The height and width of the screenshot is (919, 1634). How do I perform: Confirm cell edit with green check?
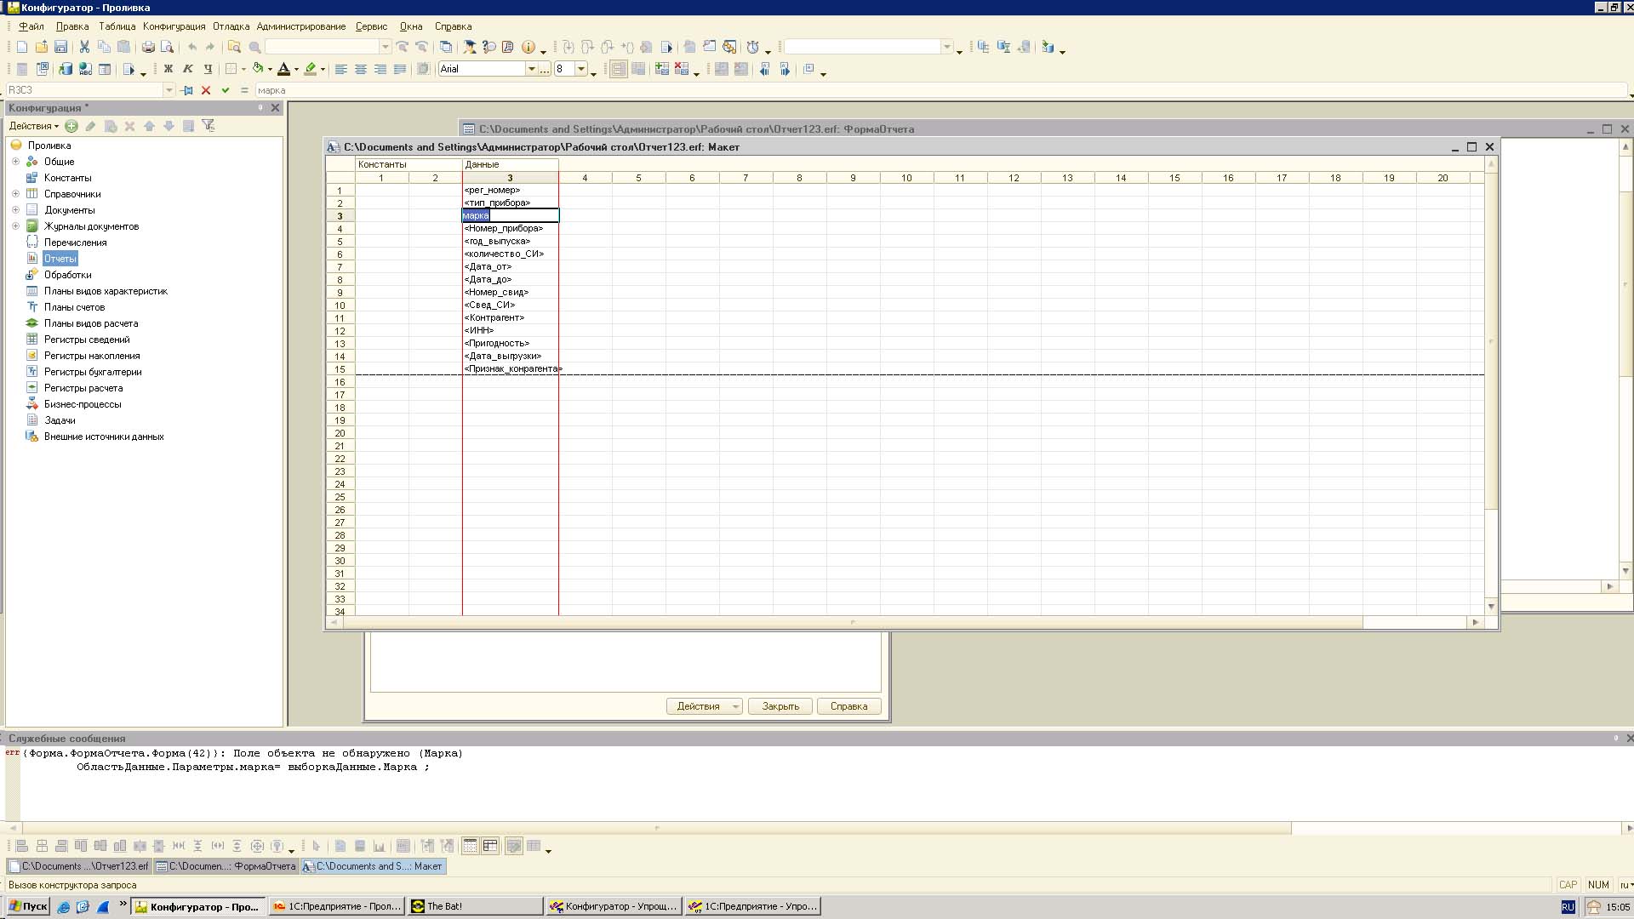226,90
